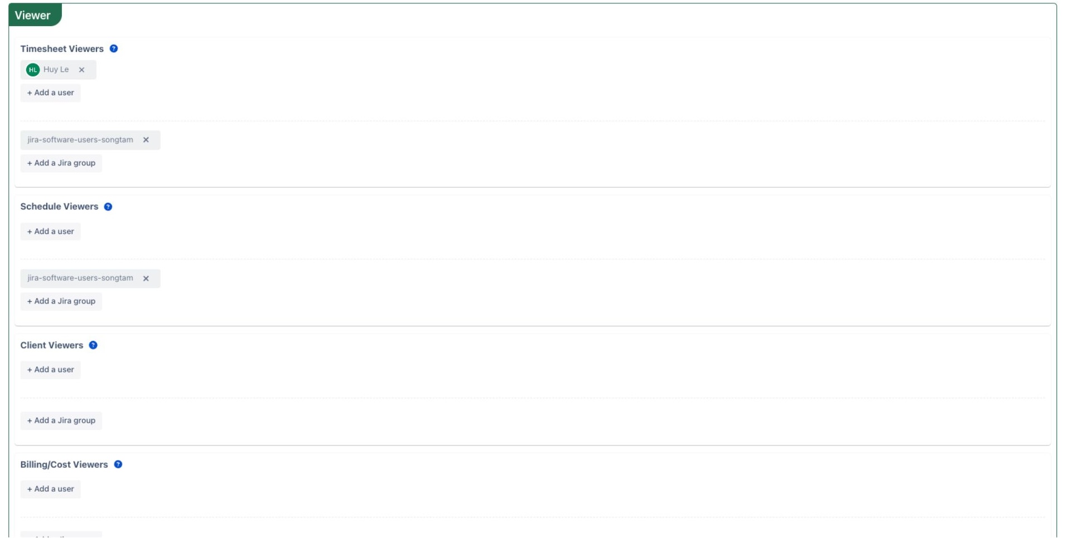Image resolution: width=1067 pixels, height=538 pixels.
Task: Click help icon beside Client Viewers
Action: click(x=93, y=345)
